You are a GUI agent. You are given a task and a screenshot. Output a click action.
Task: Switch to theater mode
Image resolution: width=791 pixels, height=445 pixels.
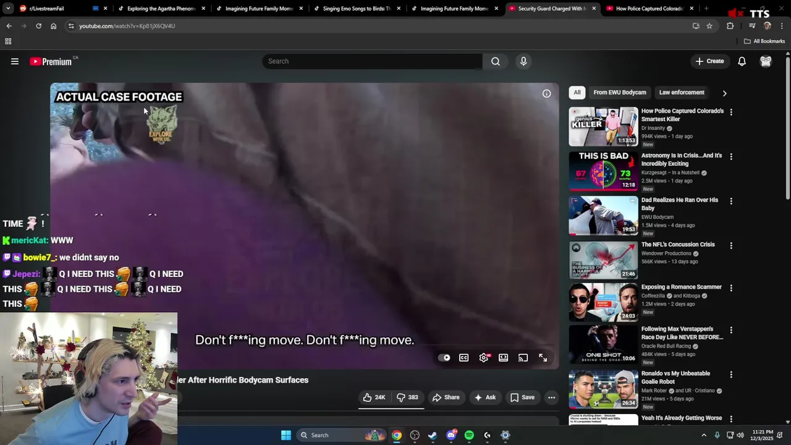pyautogui.click(x=504, y=358)
